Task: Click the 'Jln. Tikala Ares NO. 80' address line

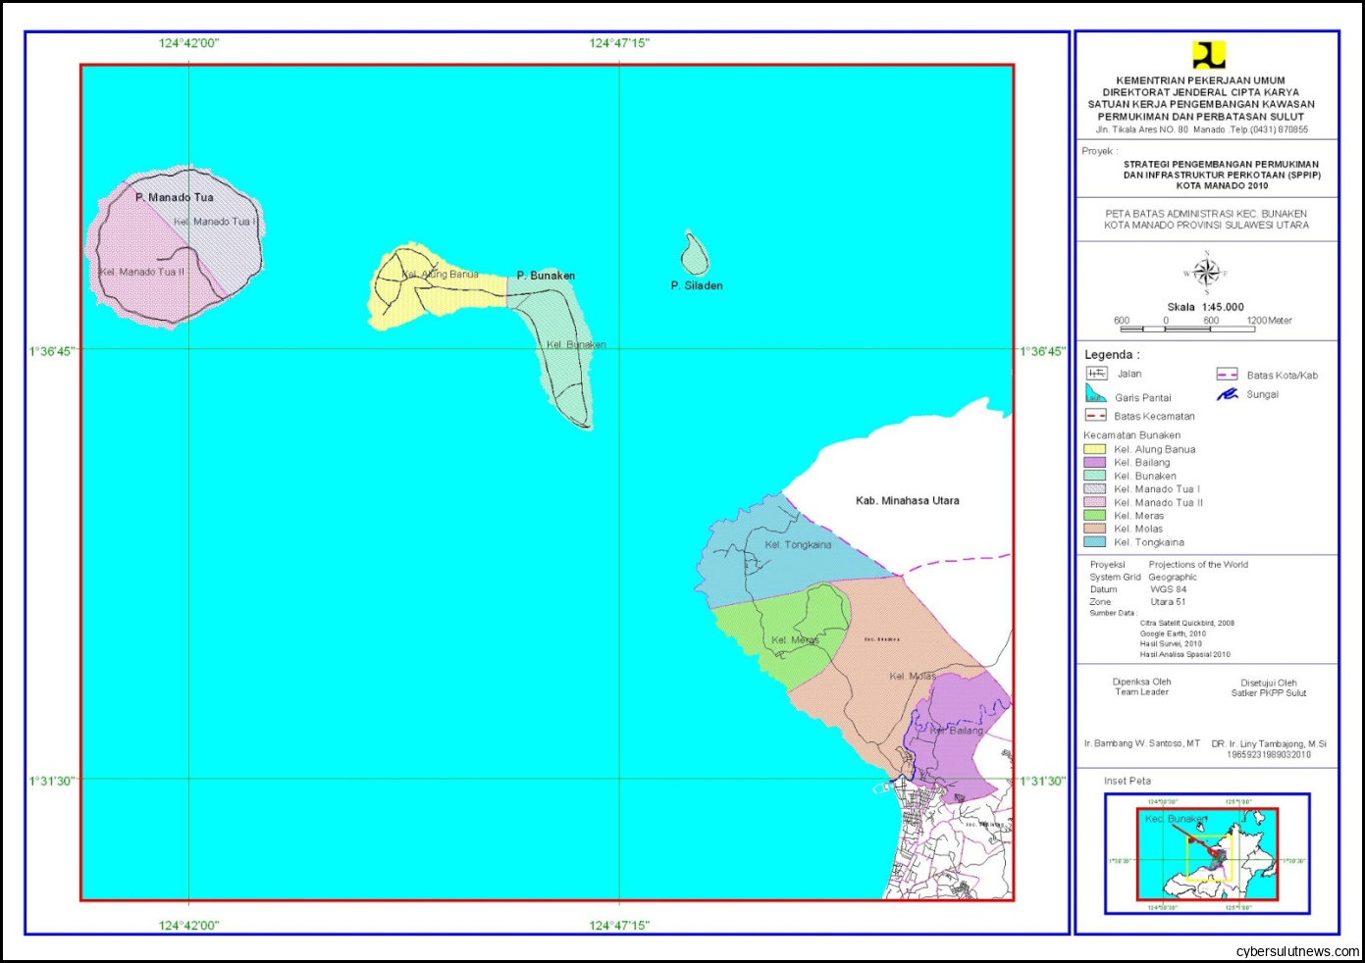Action: 1201,129
